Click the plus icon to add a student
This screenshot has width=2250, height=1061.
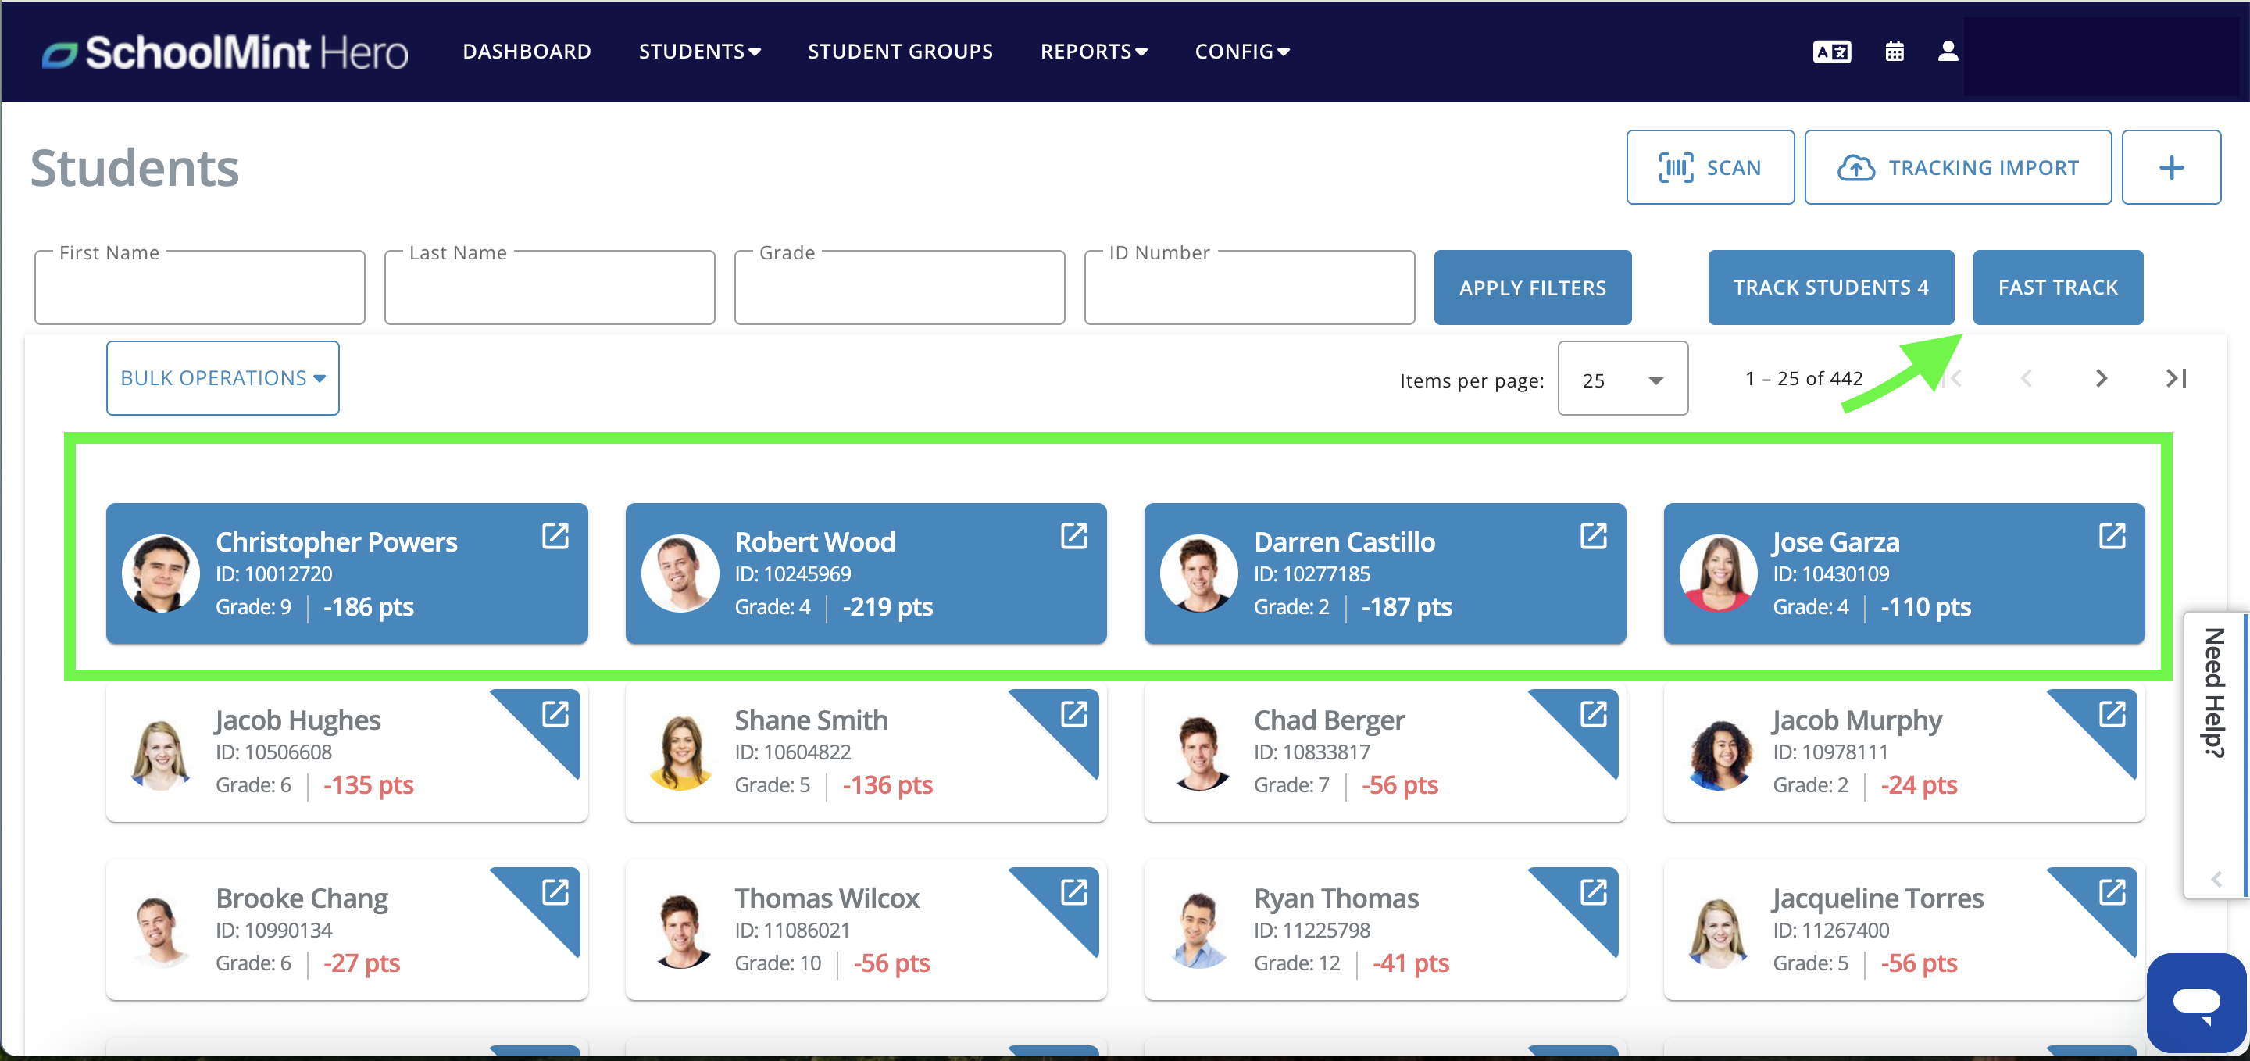pos(2170,168)
